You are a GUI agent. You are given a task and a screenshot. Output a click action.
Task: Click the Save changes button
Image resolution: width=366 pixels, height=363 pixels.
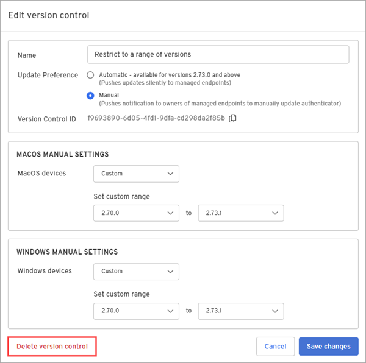[328, 347]
